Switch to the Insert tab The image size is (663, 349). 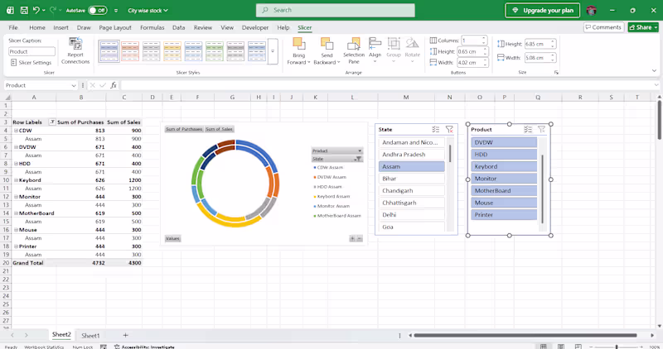(x=60, y=27)
